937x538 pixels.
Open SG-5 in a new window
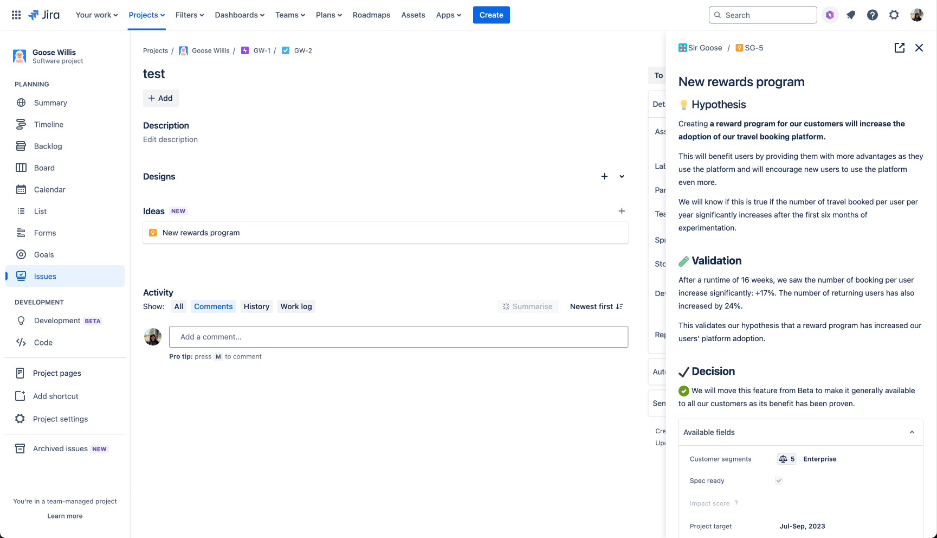(x=899, y=48)
